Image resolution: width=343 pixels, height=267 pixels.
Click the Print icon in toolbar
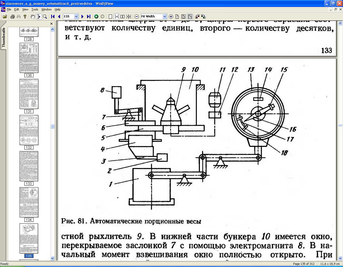[12, 16]
